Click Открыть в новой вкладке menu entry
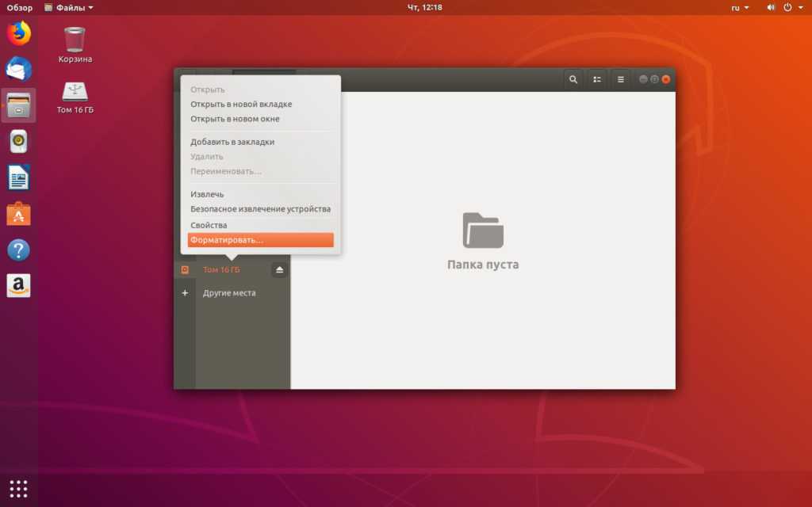The height and width of the screenshot is (507, 812). pos(241,104)
